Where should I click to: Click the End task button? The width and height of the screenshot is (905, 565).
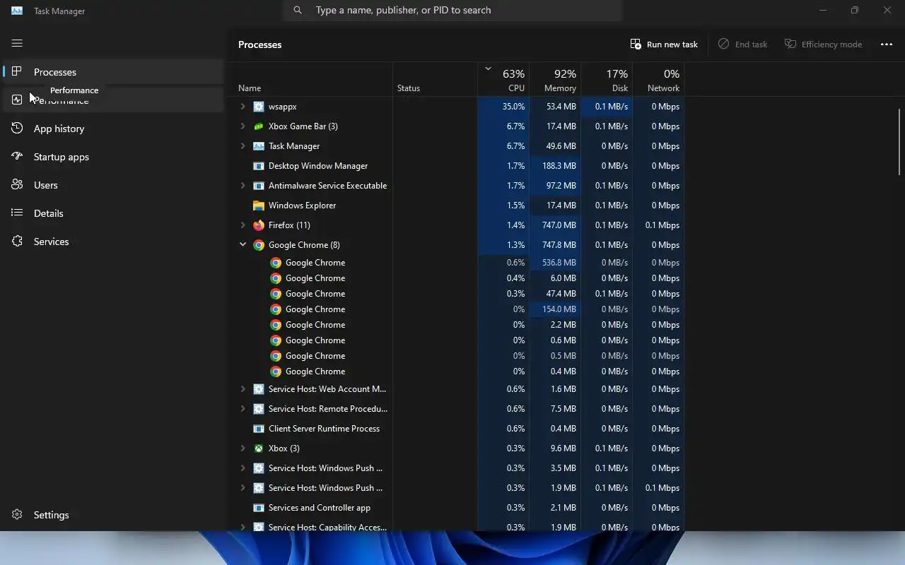[x=742, y=44]
